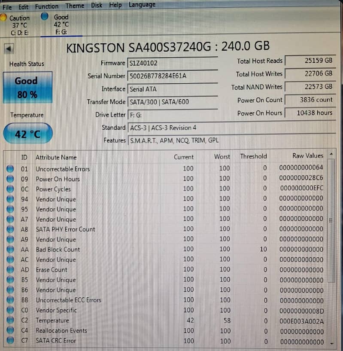
Task: Select the Good disk F: G:
Action: click(61, 24)
